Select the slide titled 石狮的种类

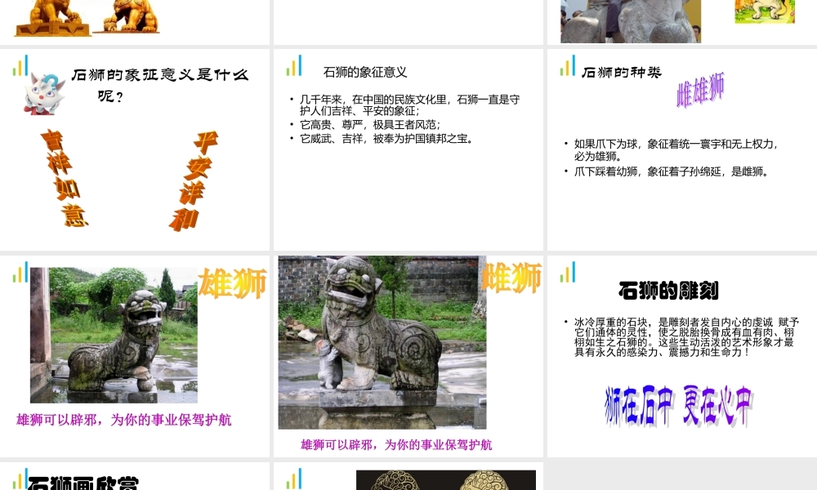pos(682,149)
